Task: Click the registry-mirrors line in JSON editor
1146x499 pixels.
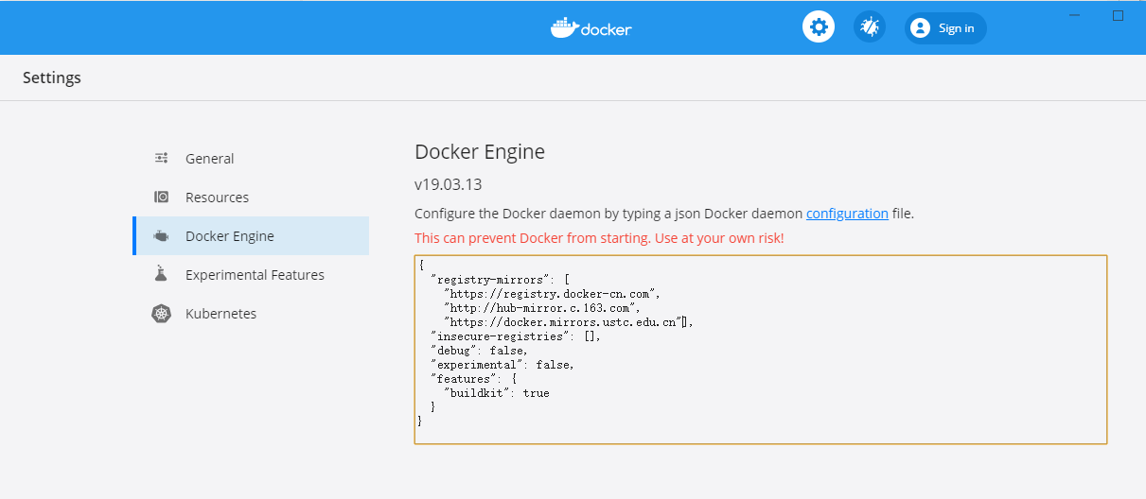Action: point(500,280)
